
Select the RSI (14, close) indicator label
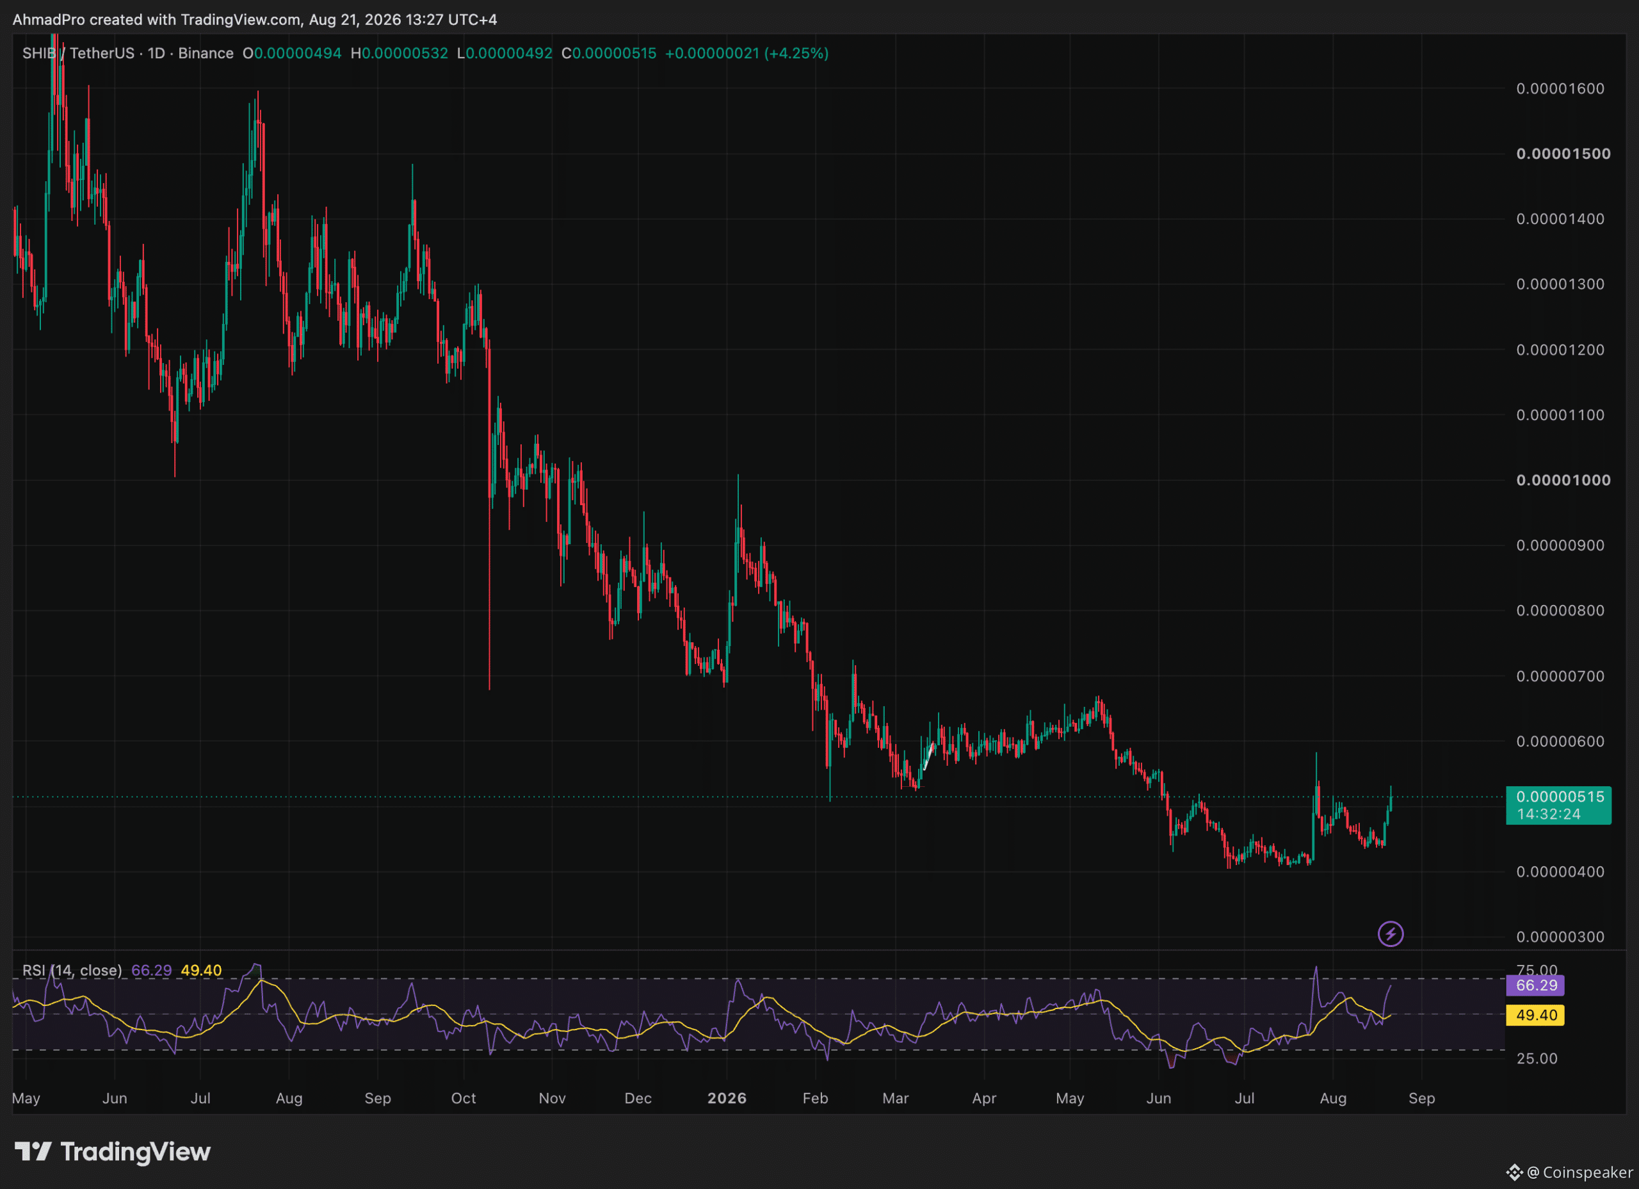[72, 970]
